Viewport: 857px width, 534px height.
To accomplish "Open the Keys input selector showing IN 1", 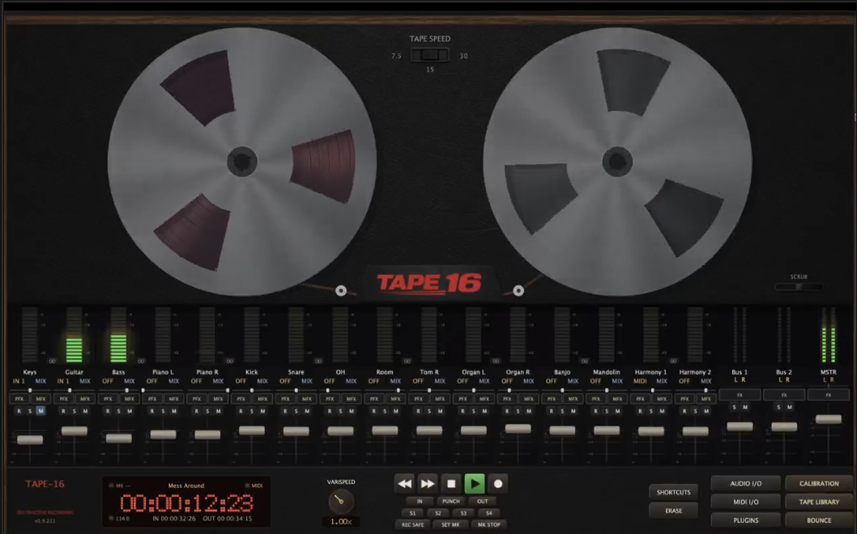I will (x=19, y=381).
